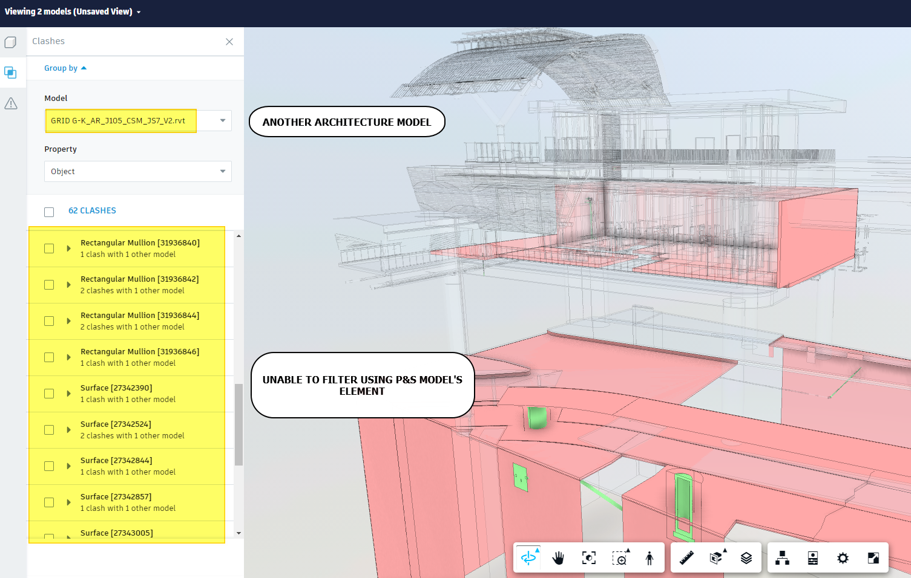Enter First Person walk mode
The height and width of the screenshot is (578, 911).
[x=649, y=557]
